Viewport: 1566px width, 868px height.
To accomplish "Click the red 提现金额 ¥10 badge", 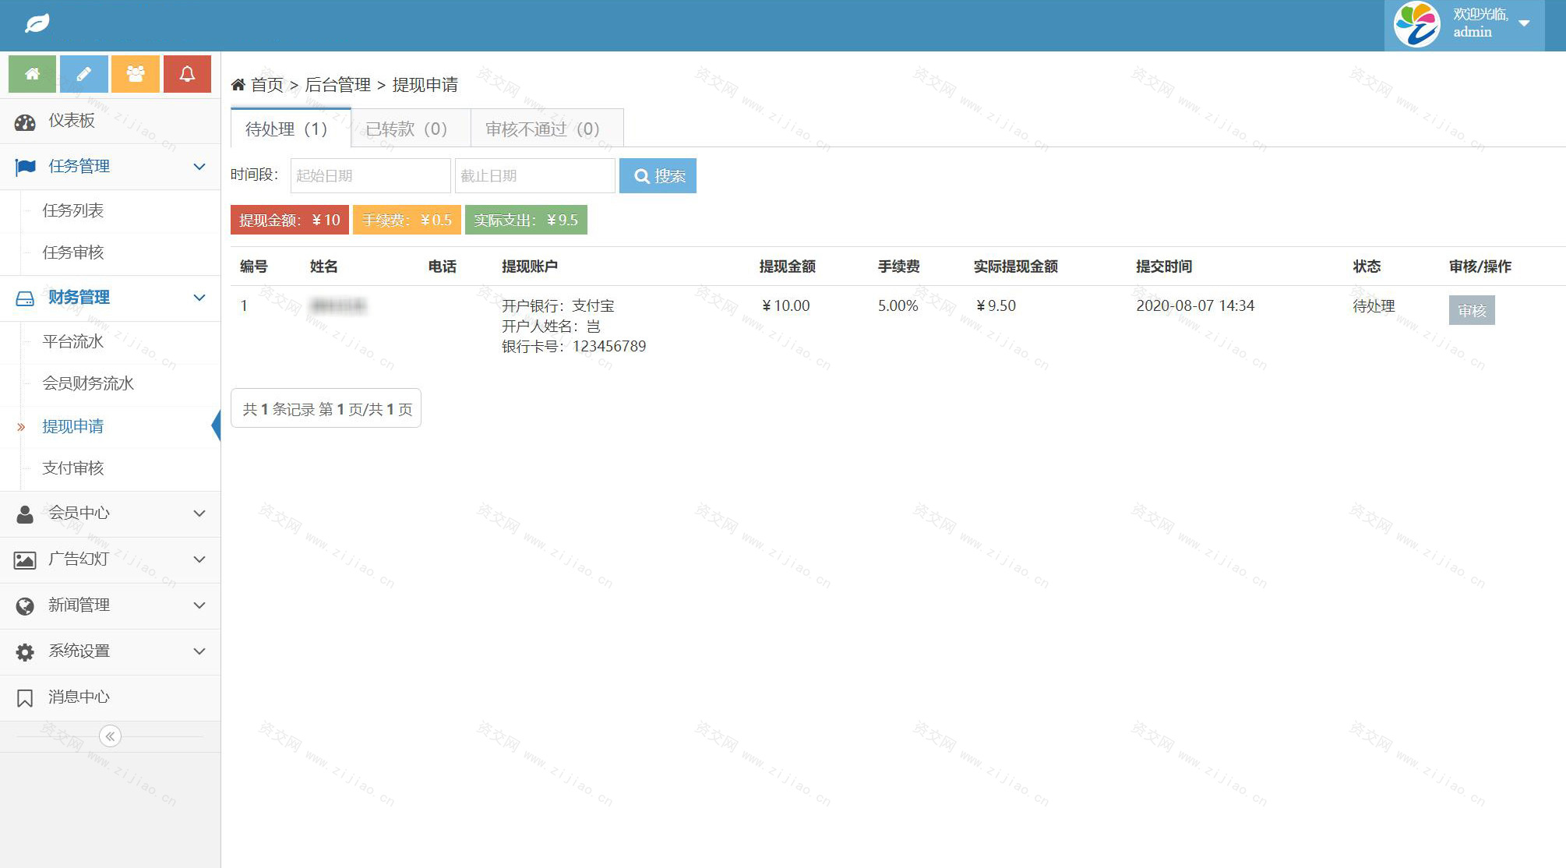I will 289,220.
